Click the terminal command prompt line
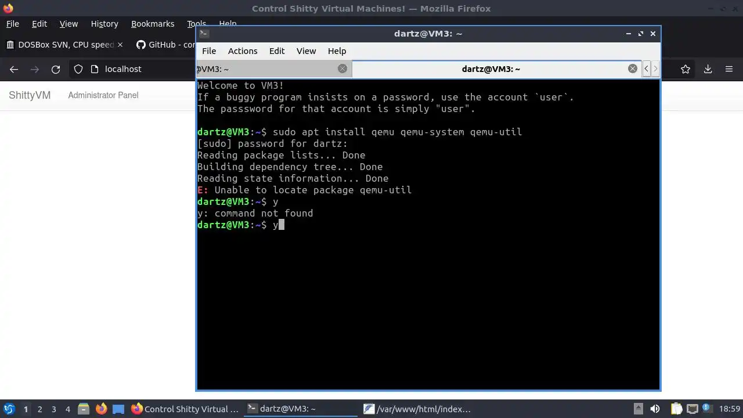Screen dimensions: 743x418 pyautogui.click(x=241, y=225)
